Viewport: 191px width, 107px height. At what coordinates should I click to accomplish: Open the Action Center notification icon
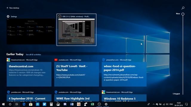186,104
